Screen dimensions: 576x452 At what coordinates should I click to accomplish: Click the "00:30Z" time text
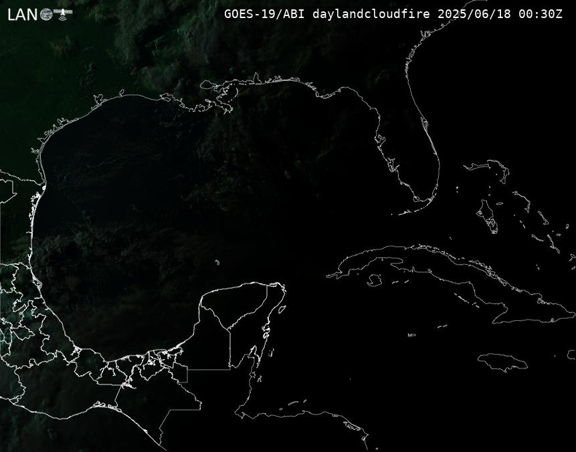click(x=541, y=14)
